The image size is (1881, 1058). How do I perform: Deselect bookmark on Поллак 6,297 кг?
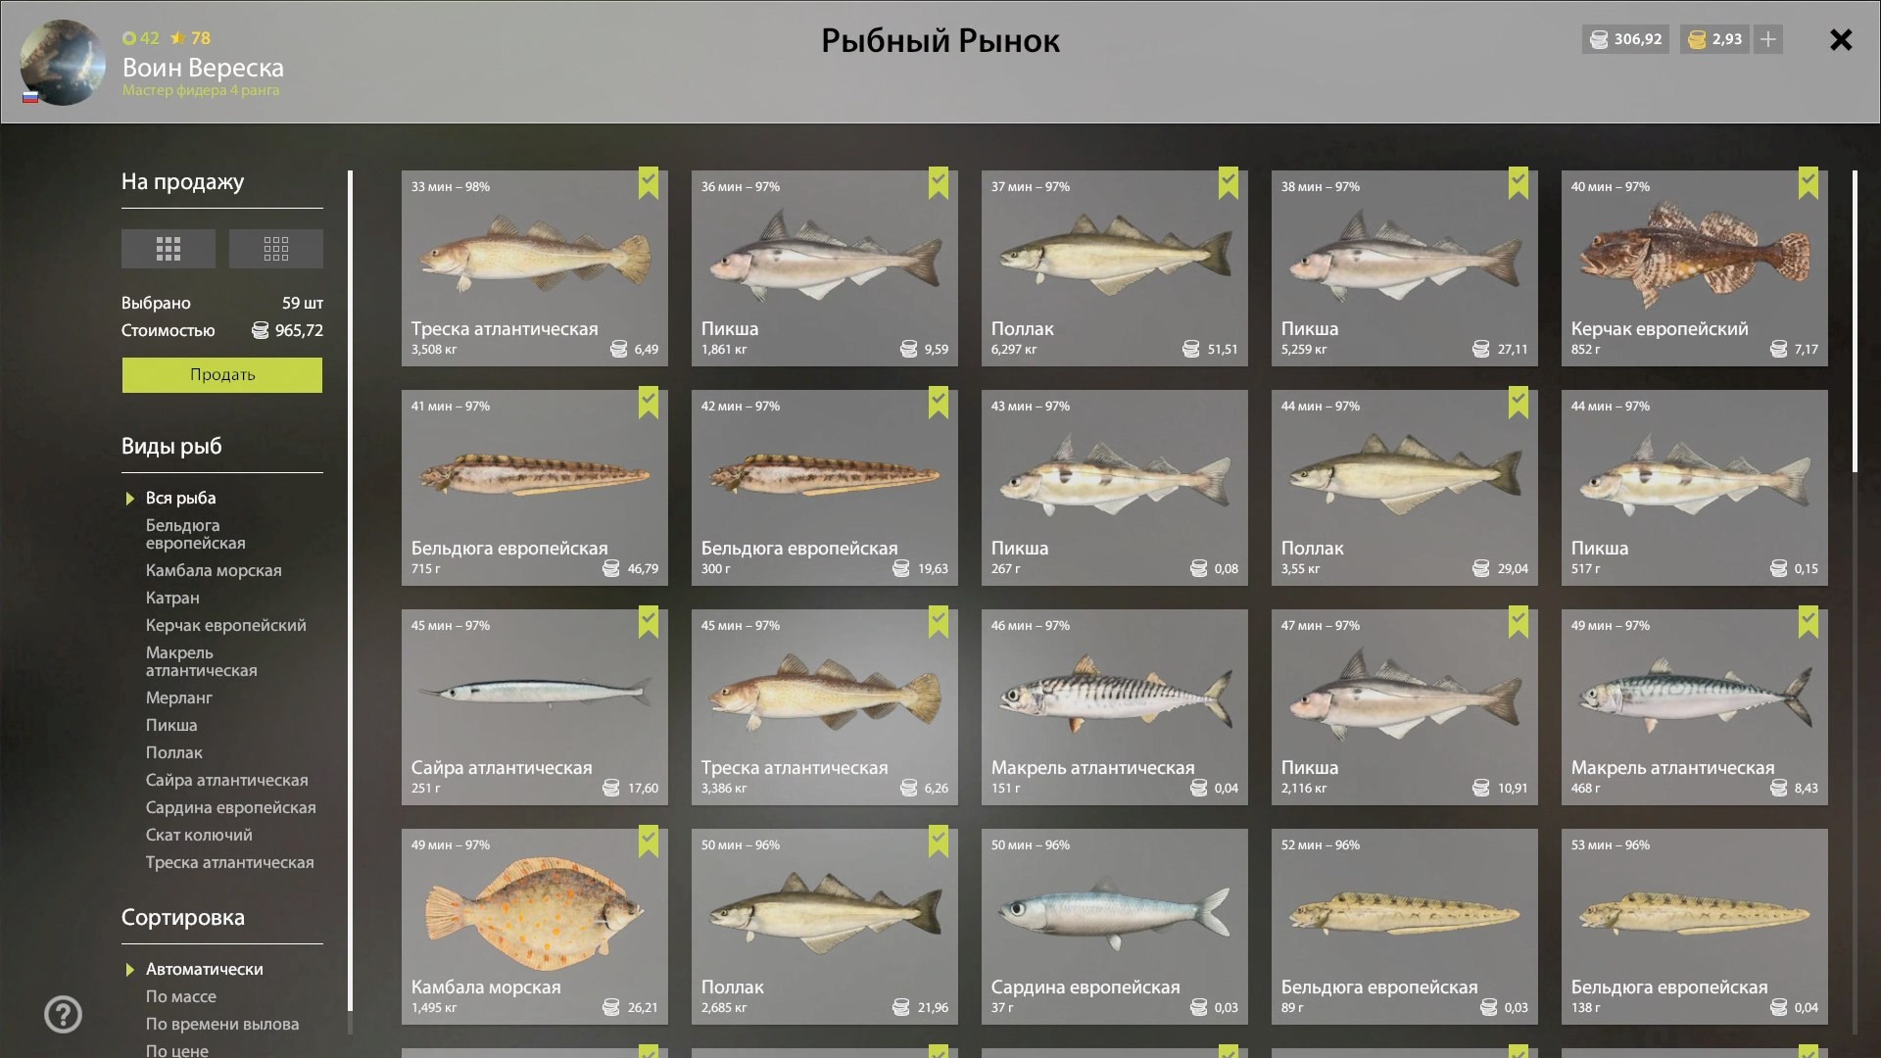1229,183
